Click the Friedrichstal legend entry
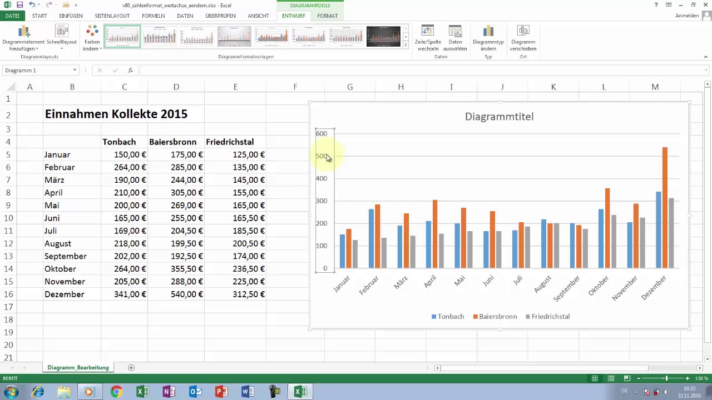The height and width of the screenshot is (400, 712). (547, 317)
